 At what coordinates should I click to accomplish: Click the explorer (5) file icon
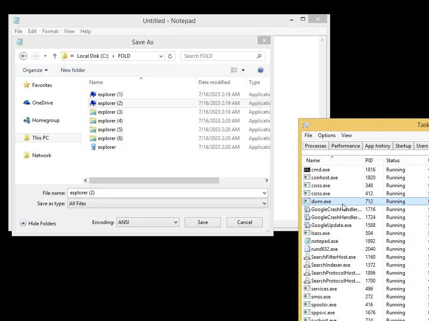pyautogui.click(x=93, y=130)
